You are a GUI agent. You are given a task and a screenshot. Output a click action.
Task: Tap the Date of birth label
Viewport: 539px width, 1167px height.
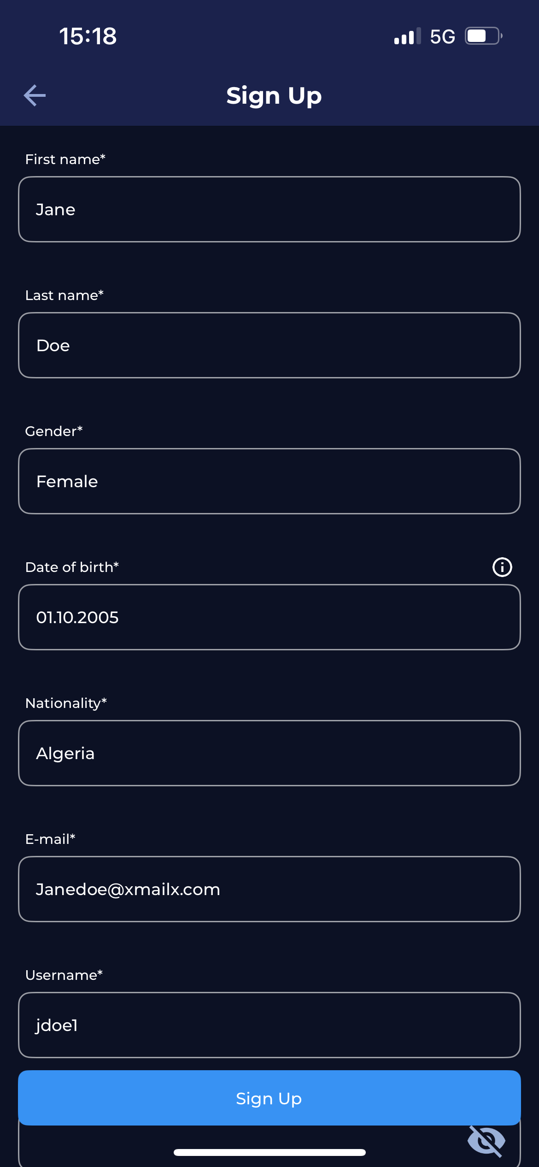[x=72, y=567]
